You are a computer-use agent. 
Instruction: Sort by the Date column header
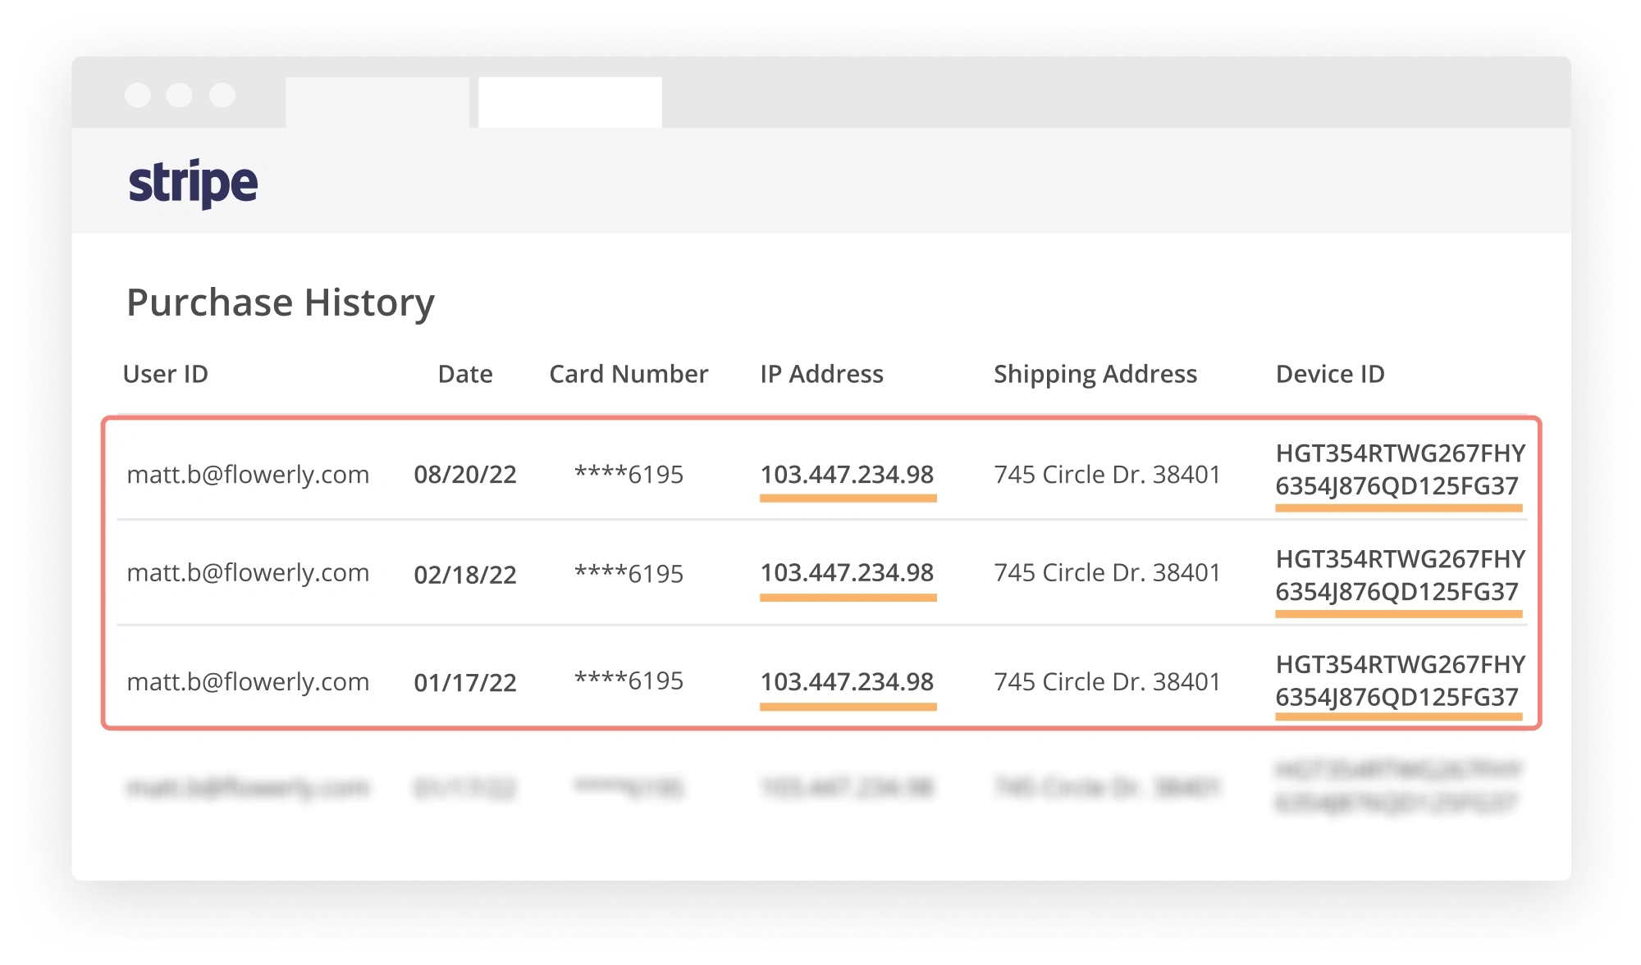pos(465,374)
